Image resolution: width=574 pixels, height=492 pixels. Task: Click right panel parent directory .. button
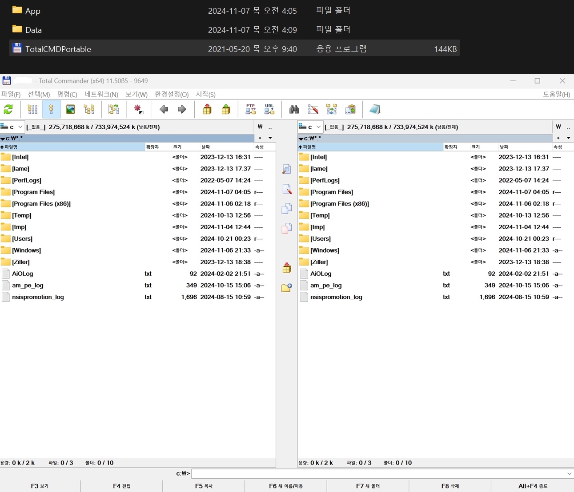568,127
